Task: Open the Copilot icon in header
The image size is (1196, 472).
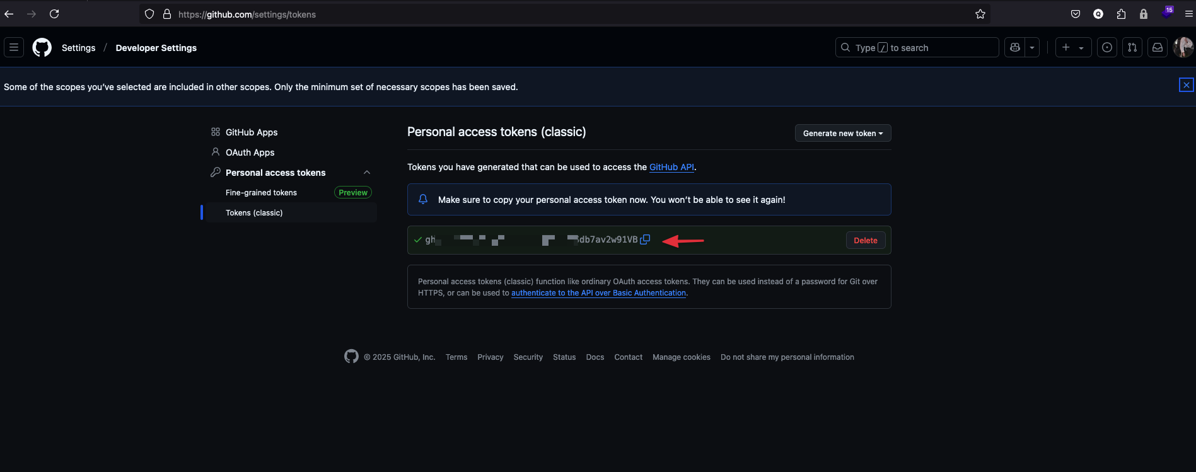Action: point(1015,48)
